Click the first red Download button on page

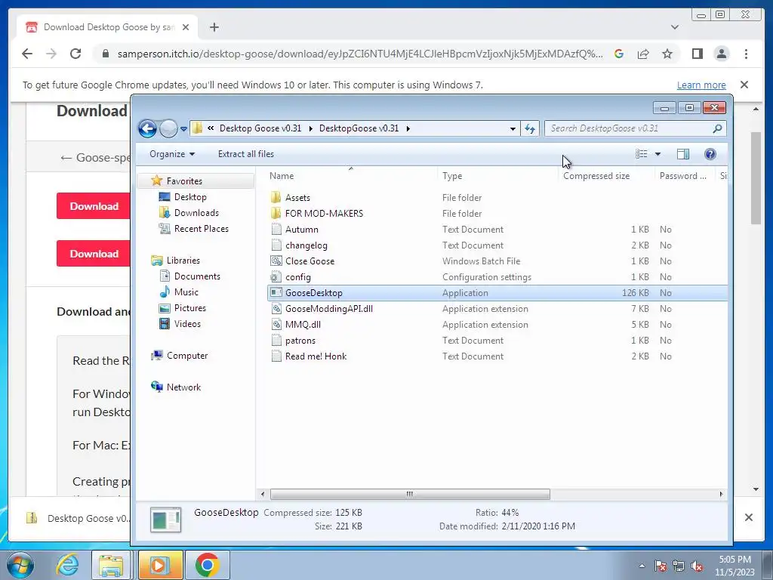pos(94,206)
